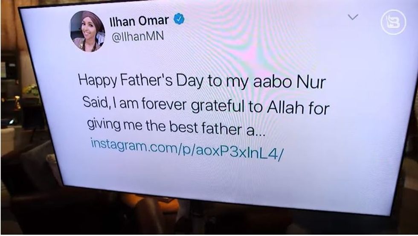418x236 pixels.
Task: Click the name 'Nur' in tweet
Action: pos(311,82)
